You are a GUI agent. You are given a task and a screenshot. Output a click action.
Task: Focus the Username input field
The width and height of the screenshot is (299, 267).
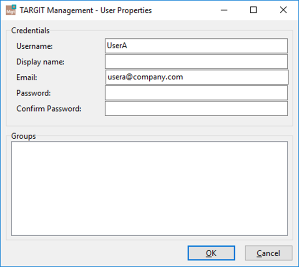pyautogui.click(x=196, y=46)
